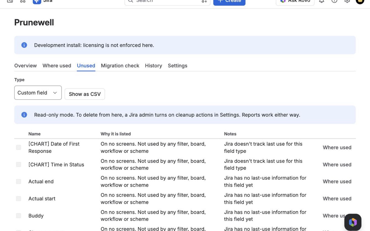Click the field name [CHART] Time in Status
The width and height of the screenshot is (370, 231).
coord(56,165)
